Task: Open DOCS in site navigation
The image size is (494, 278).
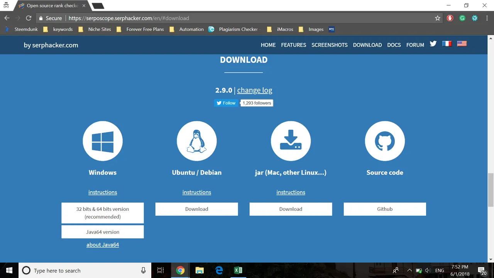Action: pos(394,45)
